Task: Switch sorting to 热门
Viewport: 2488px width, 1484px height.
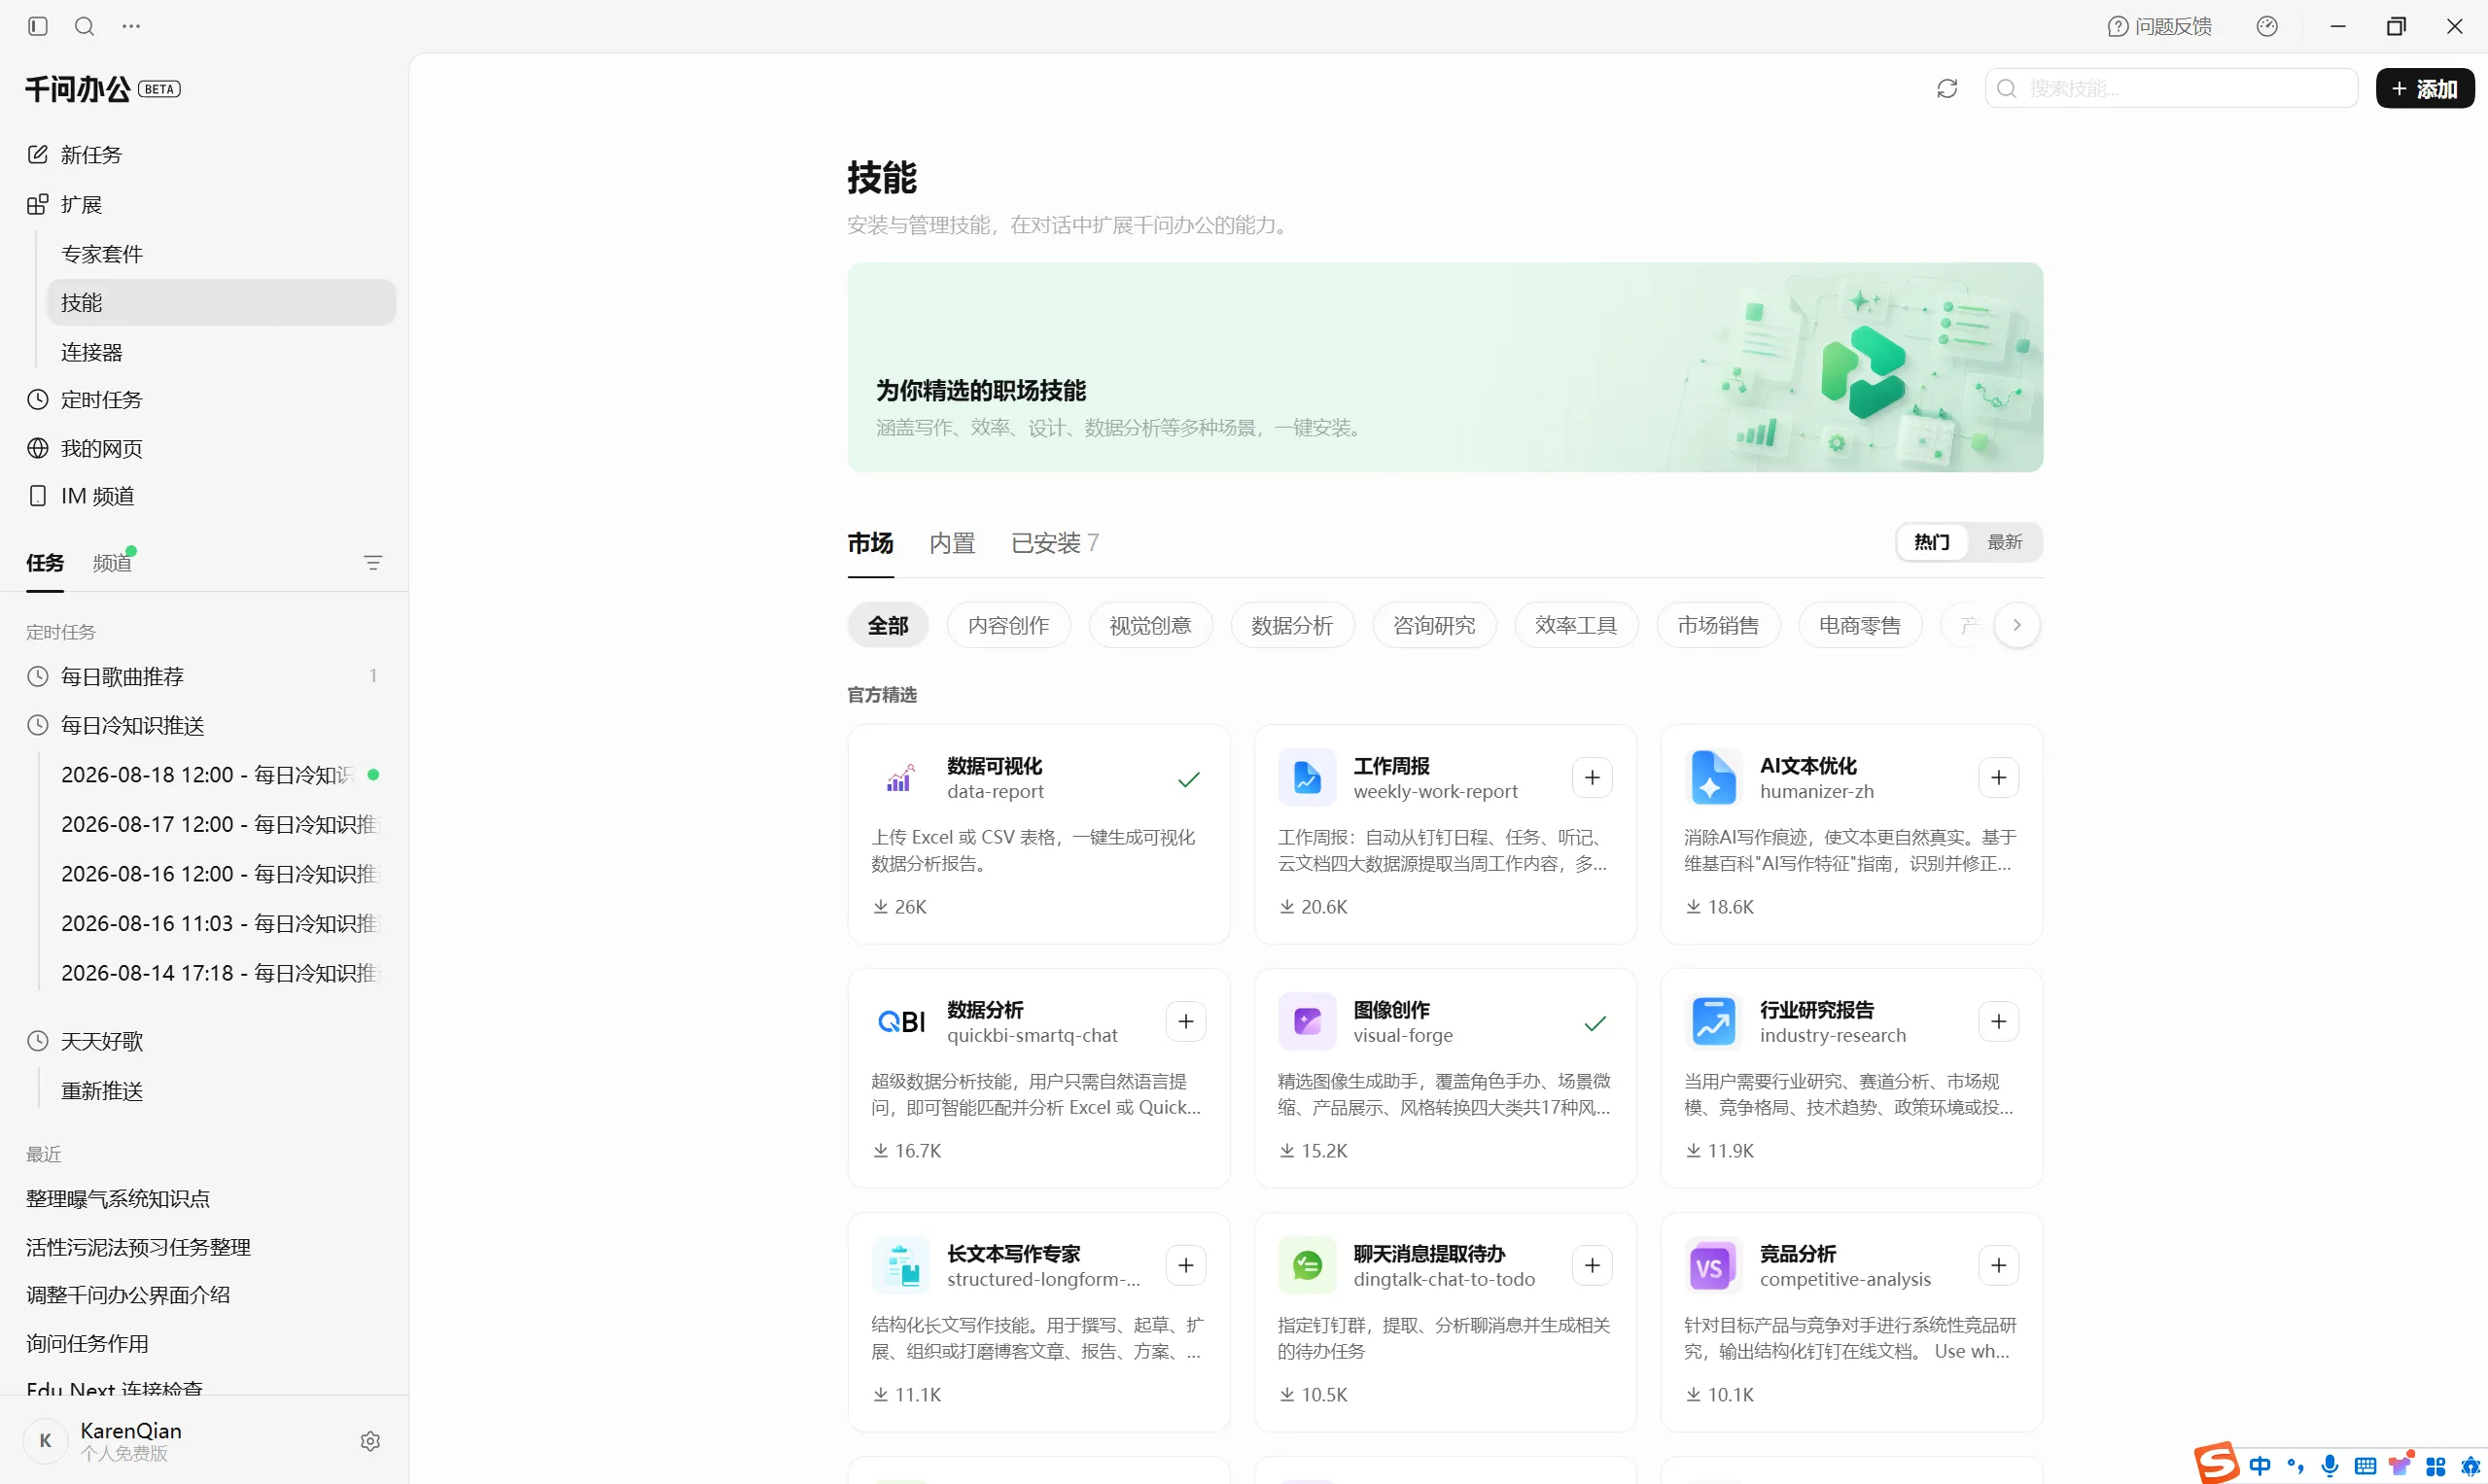Action: (1932, 542)
